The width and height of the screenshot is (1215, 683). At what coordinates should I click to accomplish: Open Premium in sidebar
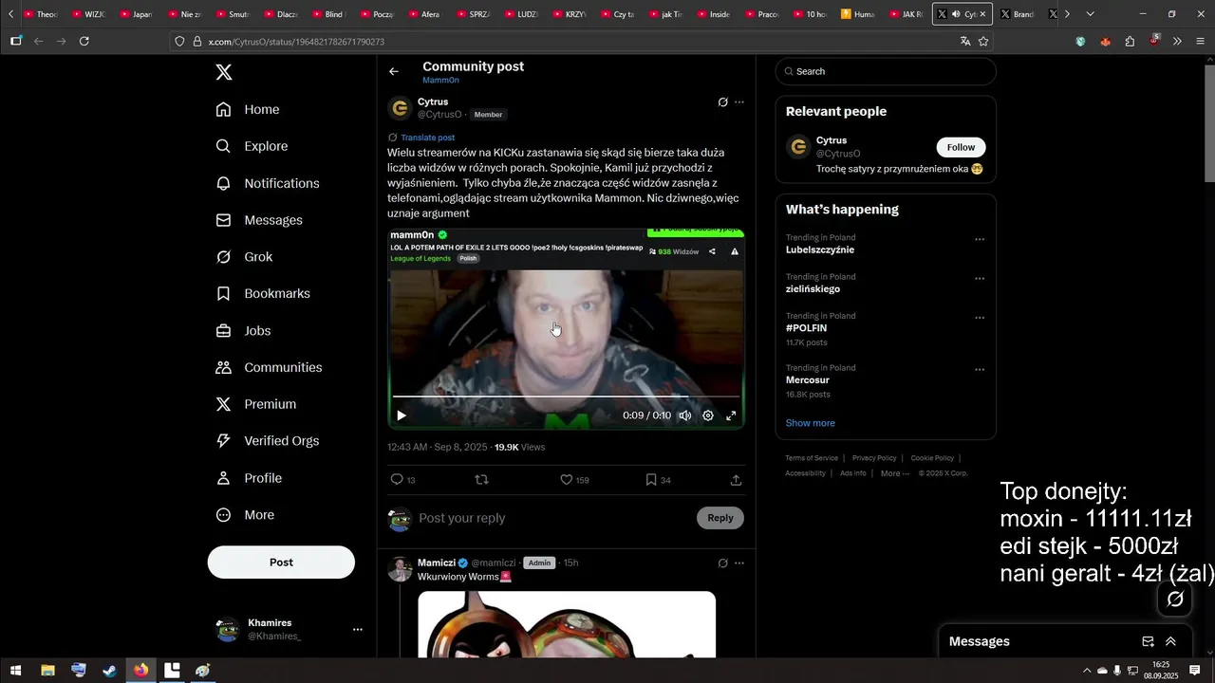255,404
